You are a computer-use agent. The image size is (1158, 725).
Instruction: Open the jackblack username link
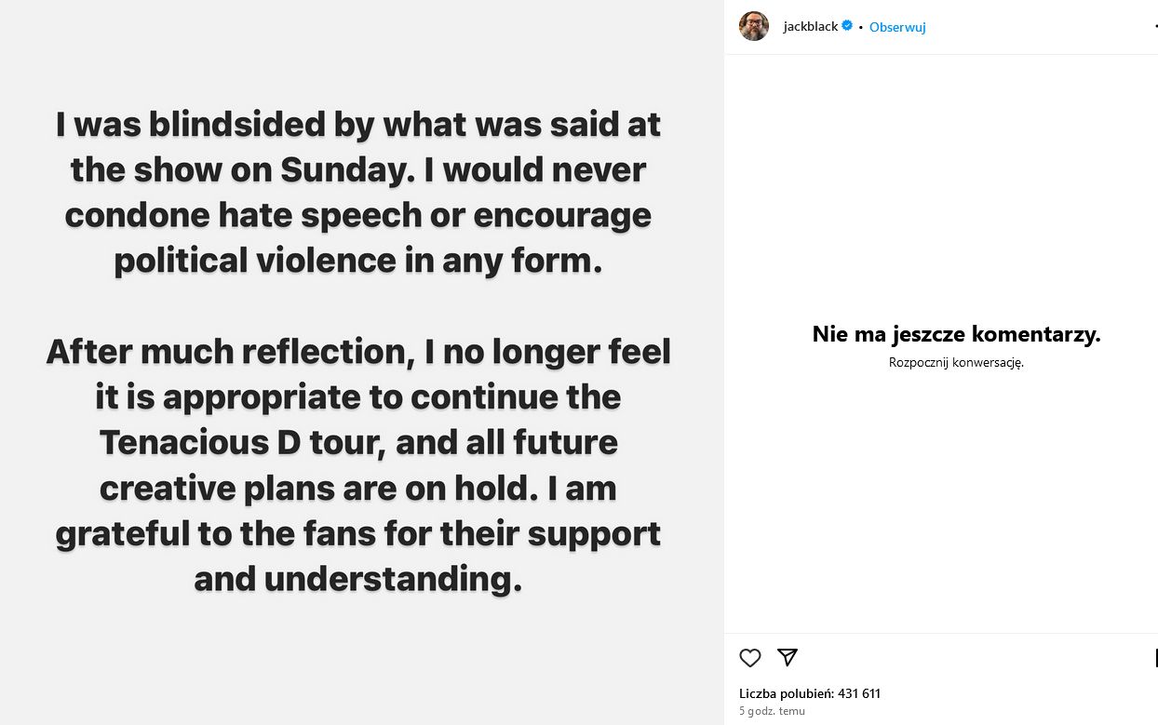coord(811,27)
